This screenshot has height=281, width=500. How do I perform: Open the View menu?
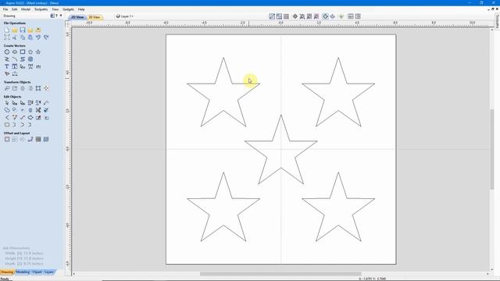[55, 9]
